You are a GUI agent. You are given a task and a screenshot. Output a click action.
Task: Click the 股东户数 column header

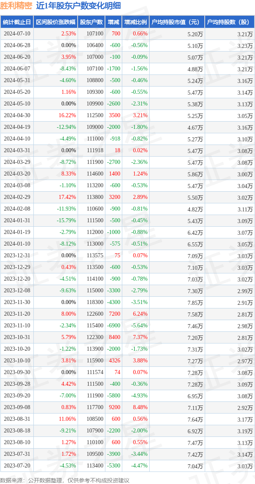pyautogui.click(x=91, y=22)
